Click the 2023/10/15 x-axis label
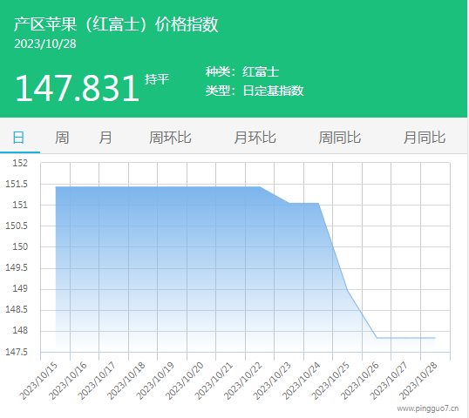Screen dimensions: 469x418 pyautogui.click(x=38, y=381)
